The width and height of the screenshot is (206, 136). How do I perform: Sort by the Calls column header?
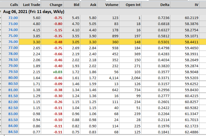tap(14, 5)
